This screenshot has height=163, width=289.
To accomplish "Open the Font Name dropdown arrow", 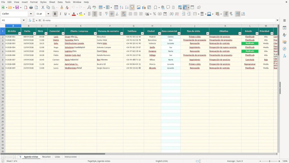I will (31, 14).
